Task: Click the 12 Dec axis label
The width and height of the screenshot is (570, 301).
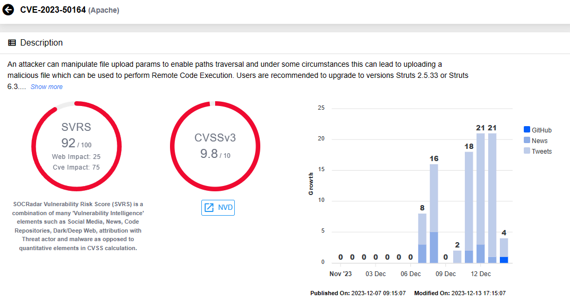Action: click(481, 274)
